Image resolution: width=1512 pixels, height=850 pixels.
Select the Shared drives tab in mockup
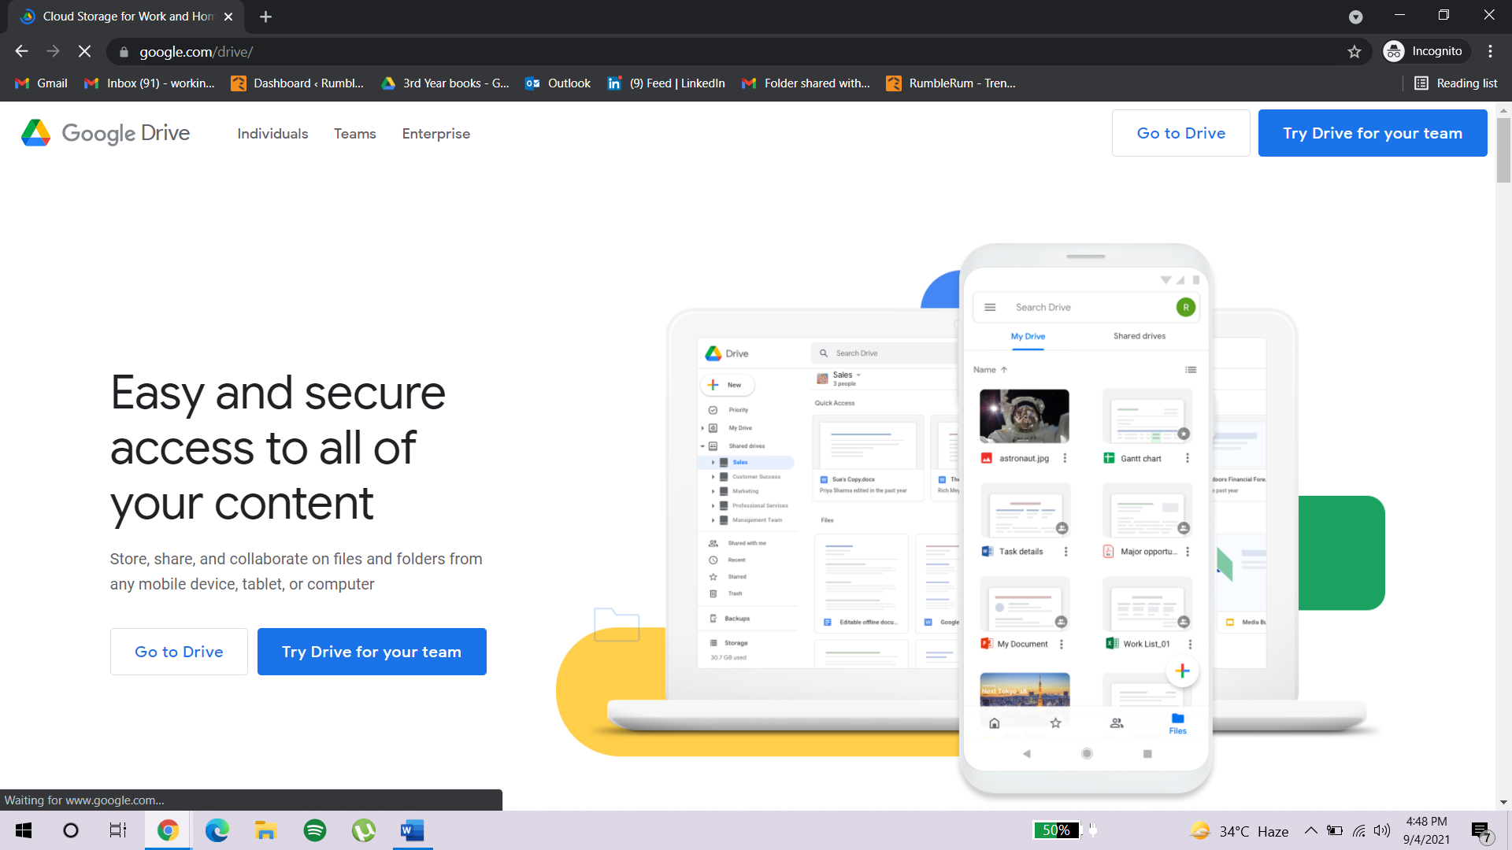point(1140,336)
